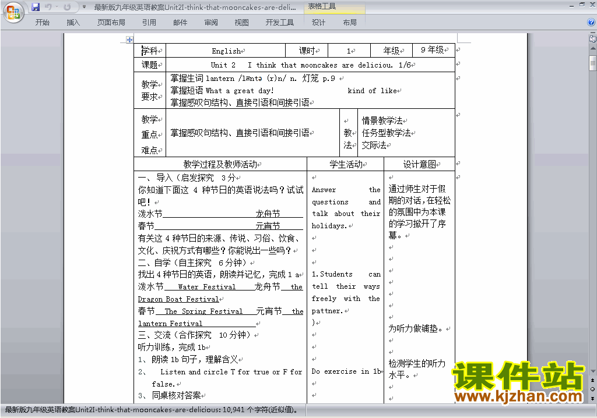Open the Undo history dropdown arrow

coord(57,7)
